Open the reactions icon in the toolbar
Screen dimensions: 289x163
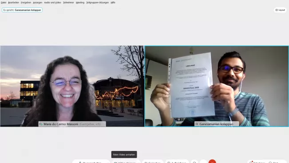pos(194,162)
